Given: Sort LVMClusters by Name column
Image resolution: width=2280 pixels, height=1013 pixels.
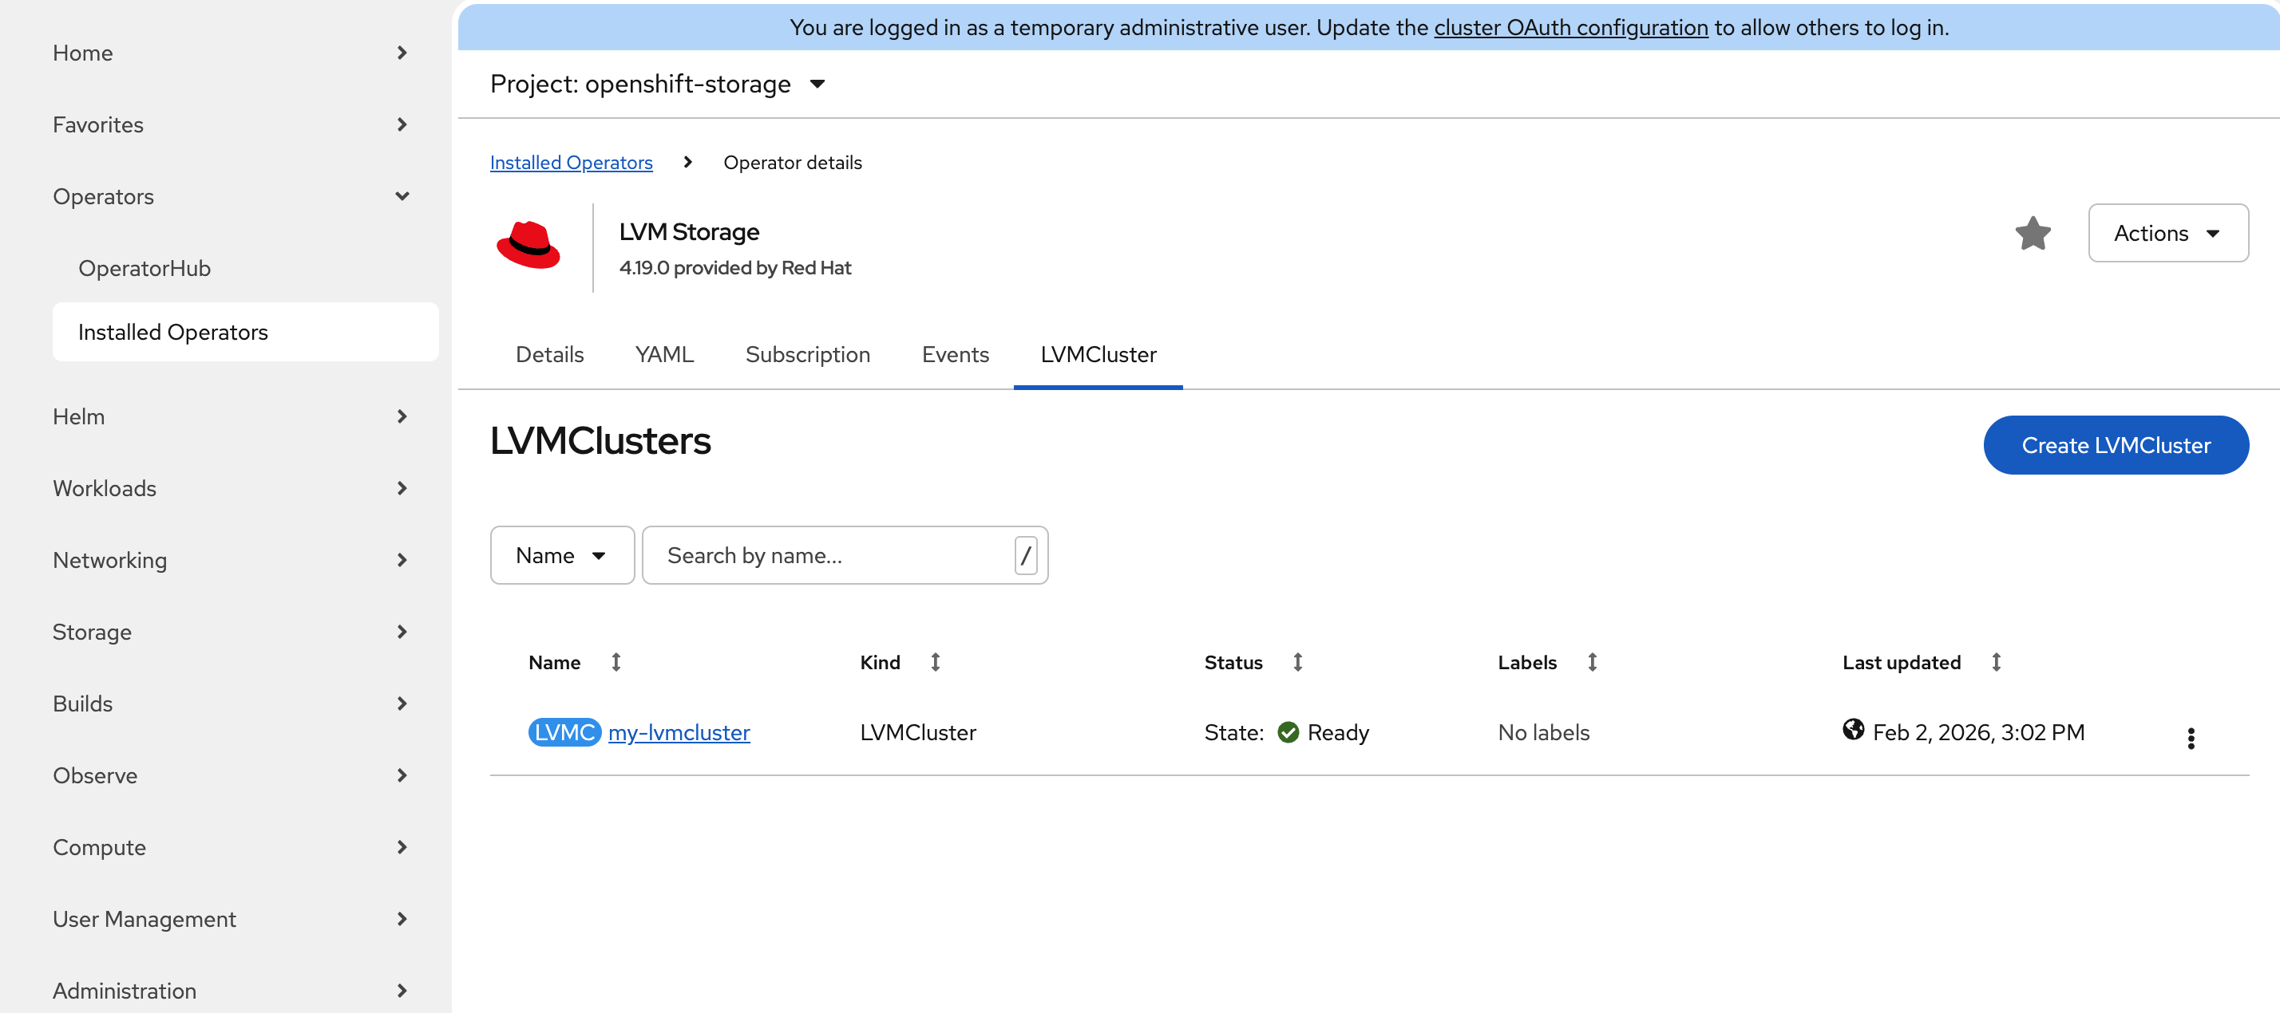Looking at the screenshot, I should click(616, 662).
